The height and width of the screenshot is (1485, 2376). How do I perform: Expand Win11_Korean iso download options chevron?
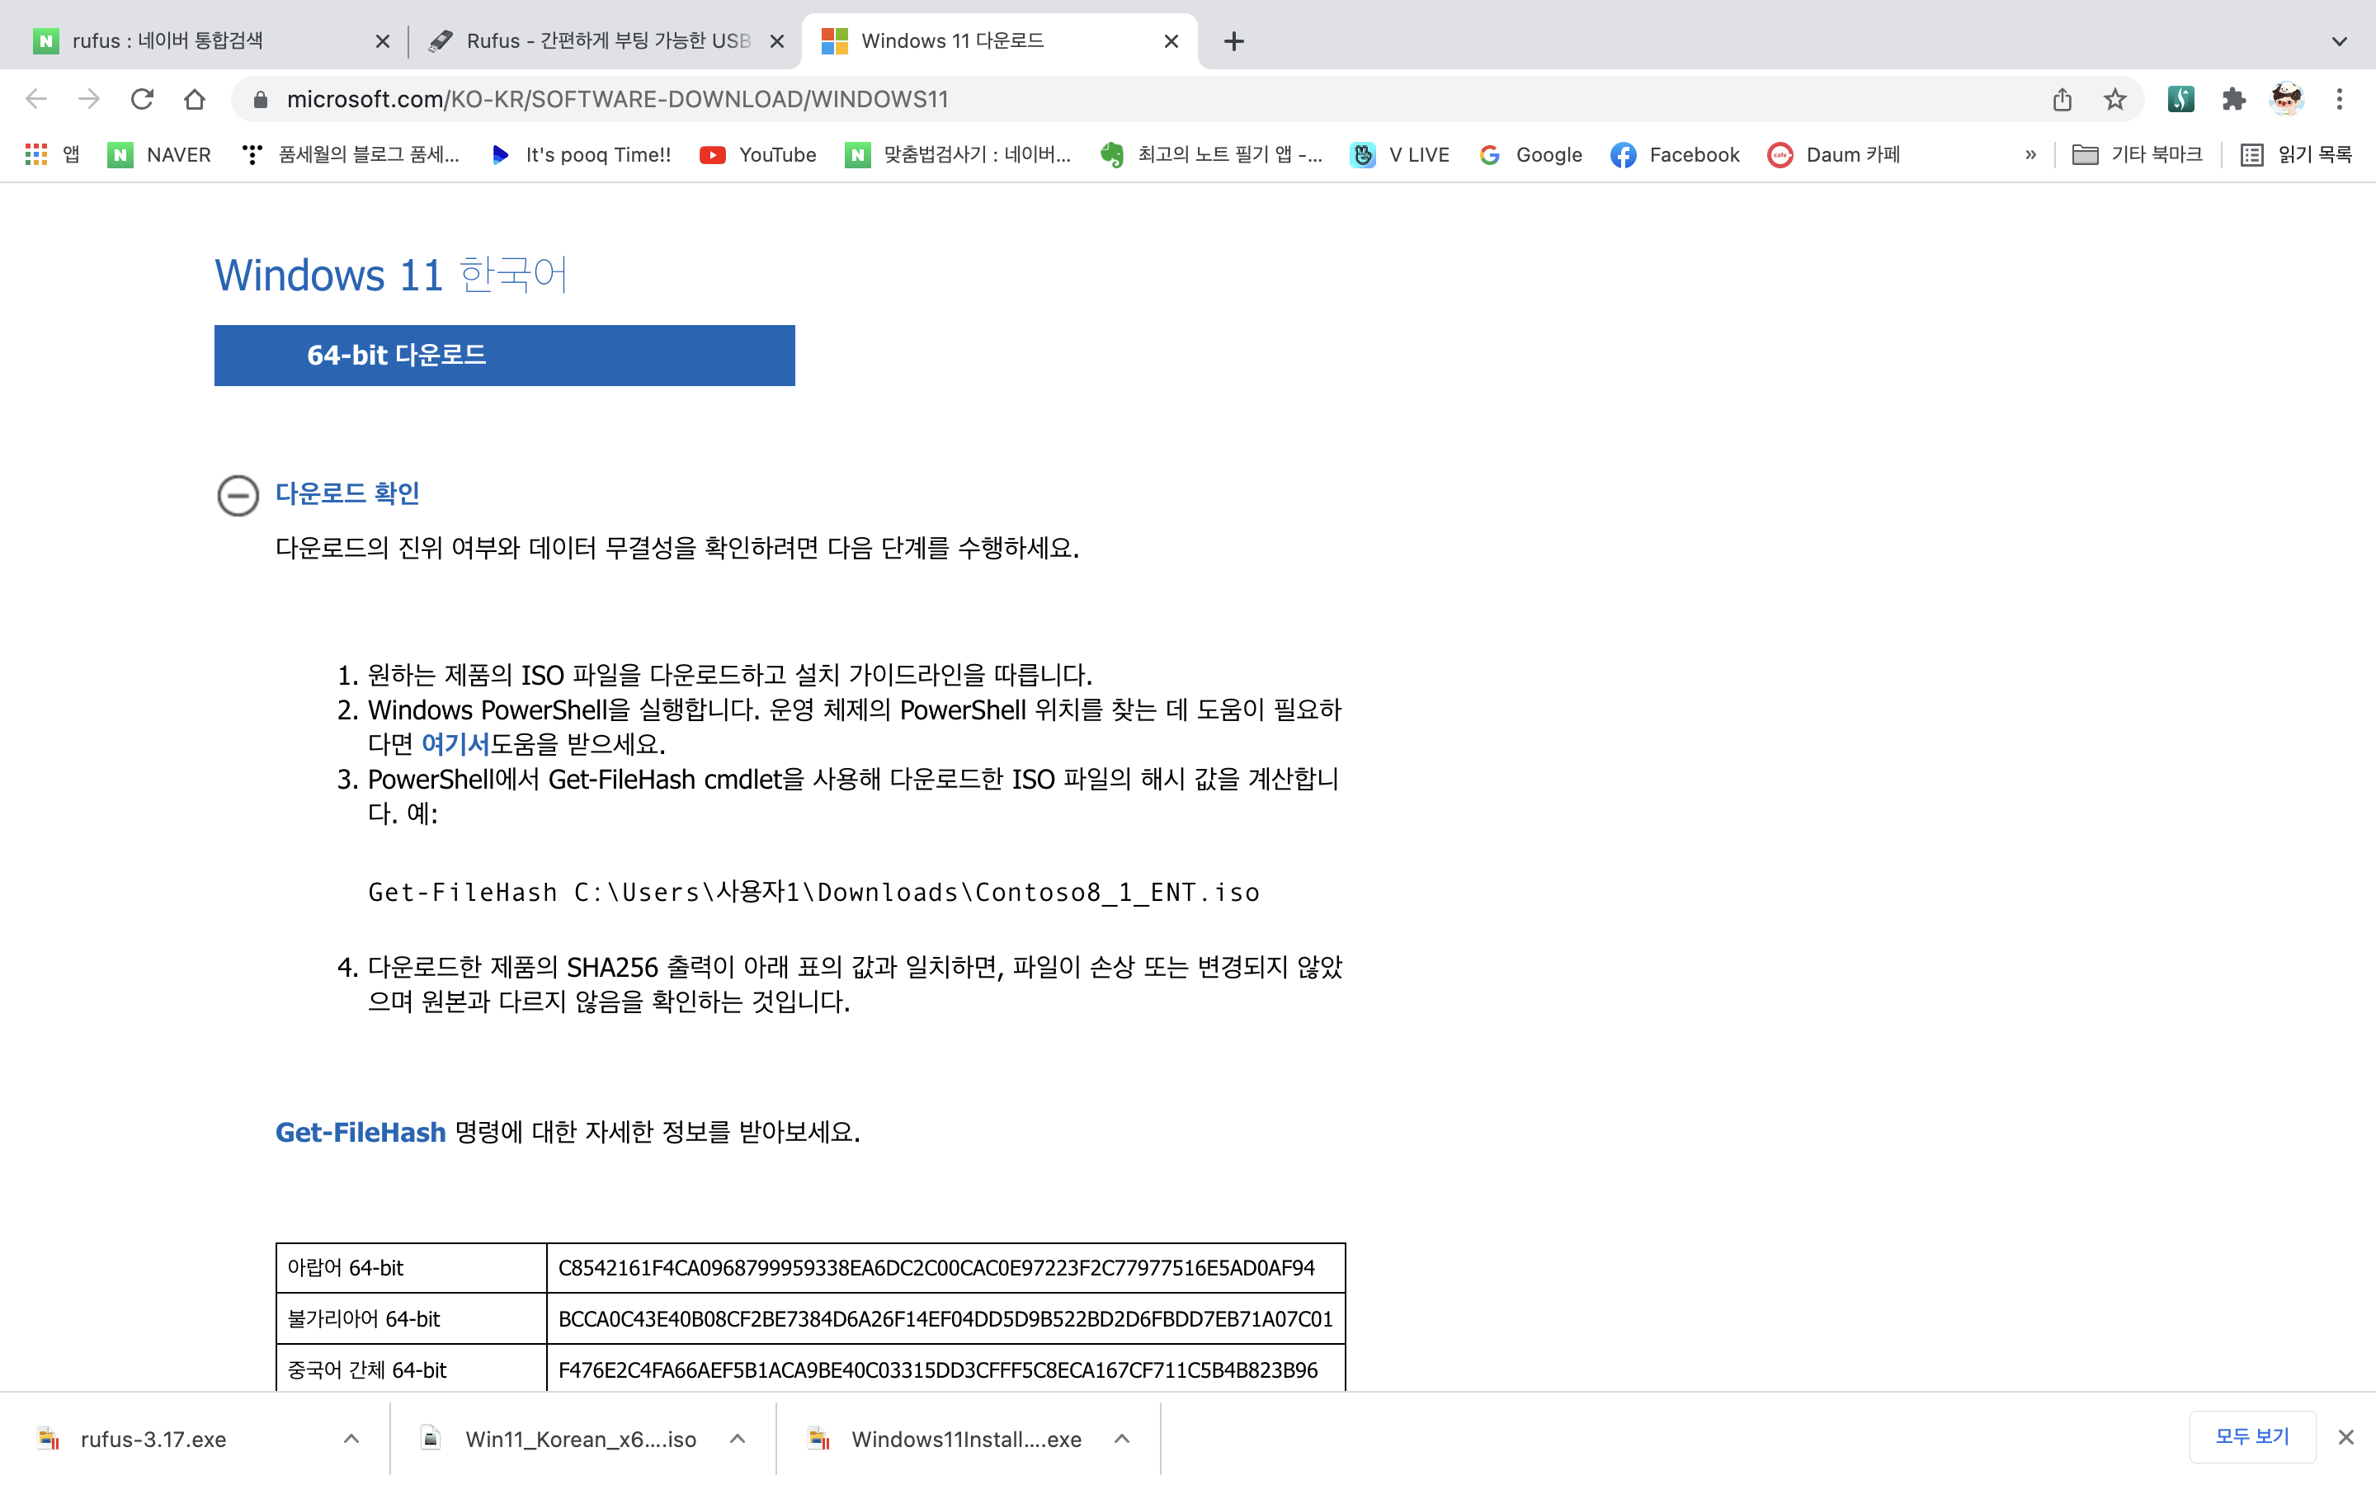[738, 1439]
